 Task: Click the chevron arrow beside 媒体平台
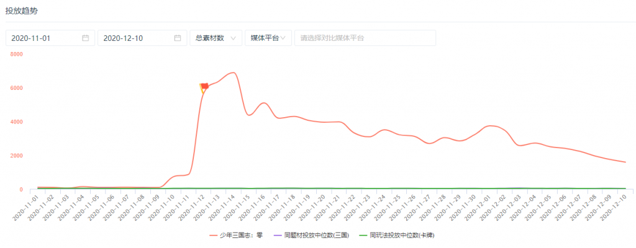(283, 38)
